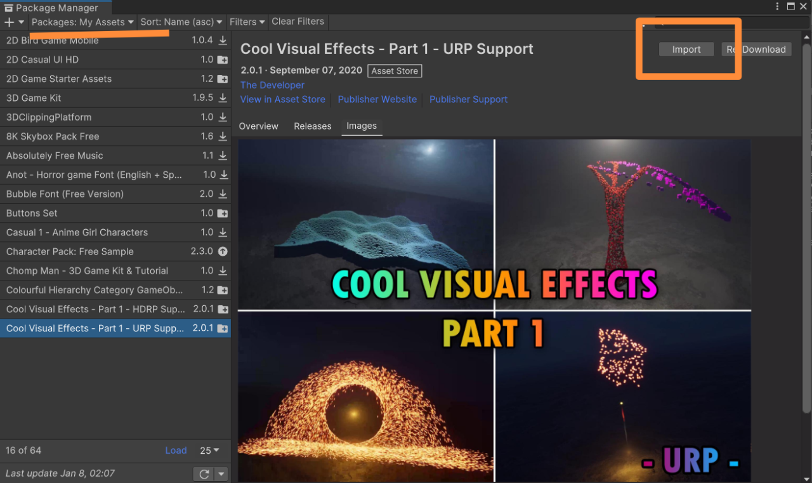This screenshot has height=483, width=812.
Task: Click download icon for Bubble Font (Free Version)
Action: pyautogui.click(x=223, y=194)
